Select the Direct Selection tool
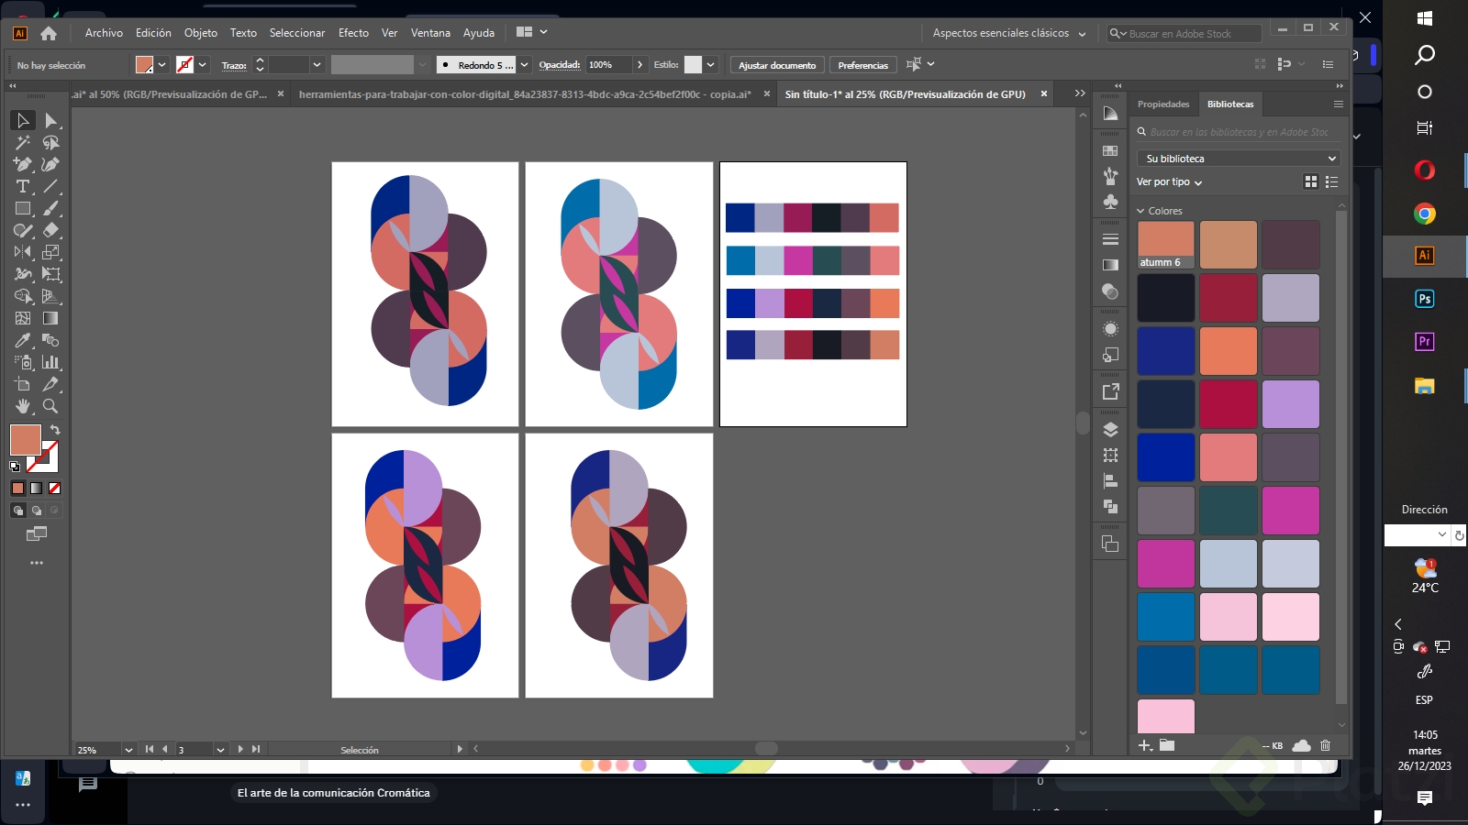Screen dimensions: 1468x825 pyautogui.click(x=51, y=120)
